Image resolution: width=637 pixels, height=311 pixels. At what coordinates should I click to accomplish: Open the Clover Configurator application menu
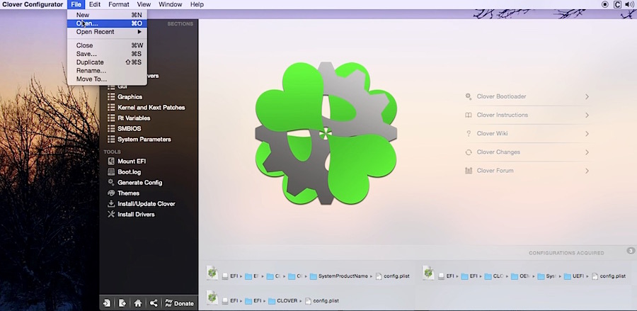[x=33, y=4]
